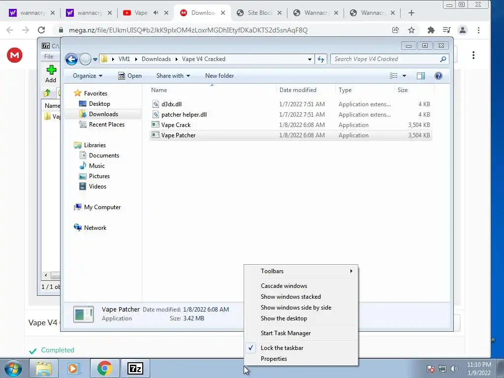
Task: Bookmark this page with star icon
Action: pyautogui.click(x=411, y=30)
